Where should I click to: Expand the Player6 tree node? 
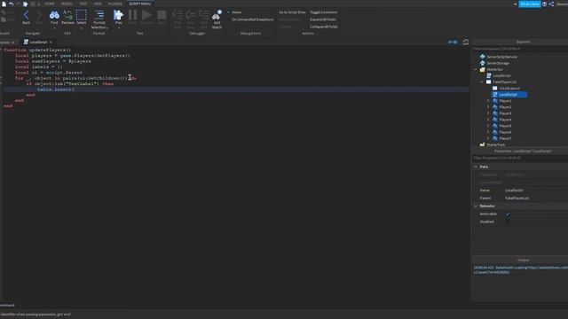488,132
